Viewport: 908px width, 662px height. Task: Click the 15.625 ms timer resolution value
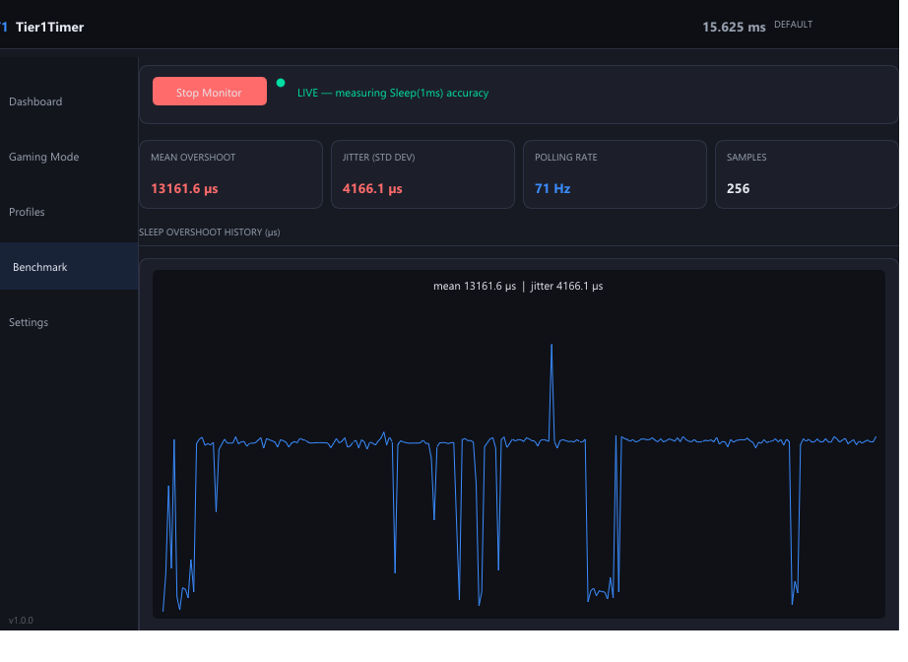pyautogui.click(x=734, y=28)
